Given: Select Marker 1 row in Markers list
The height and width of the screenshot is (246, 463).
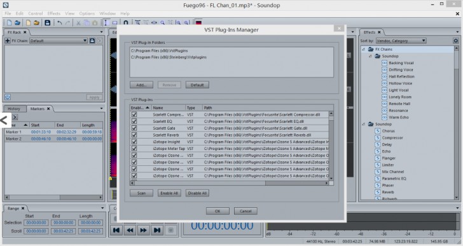Looking at the screenshot, I should point(53,132).
